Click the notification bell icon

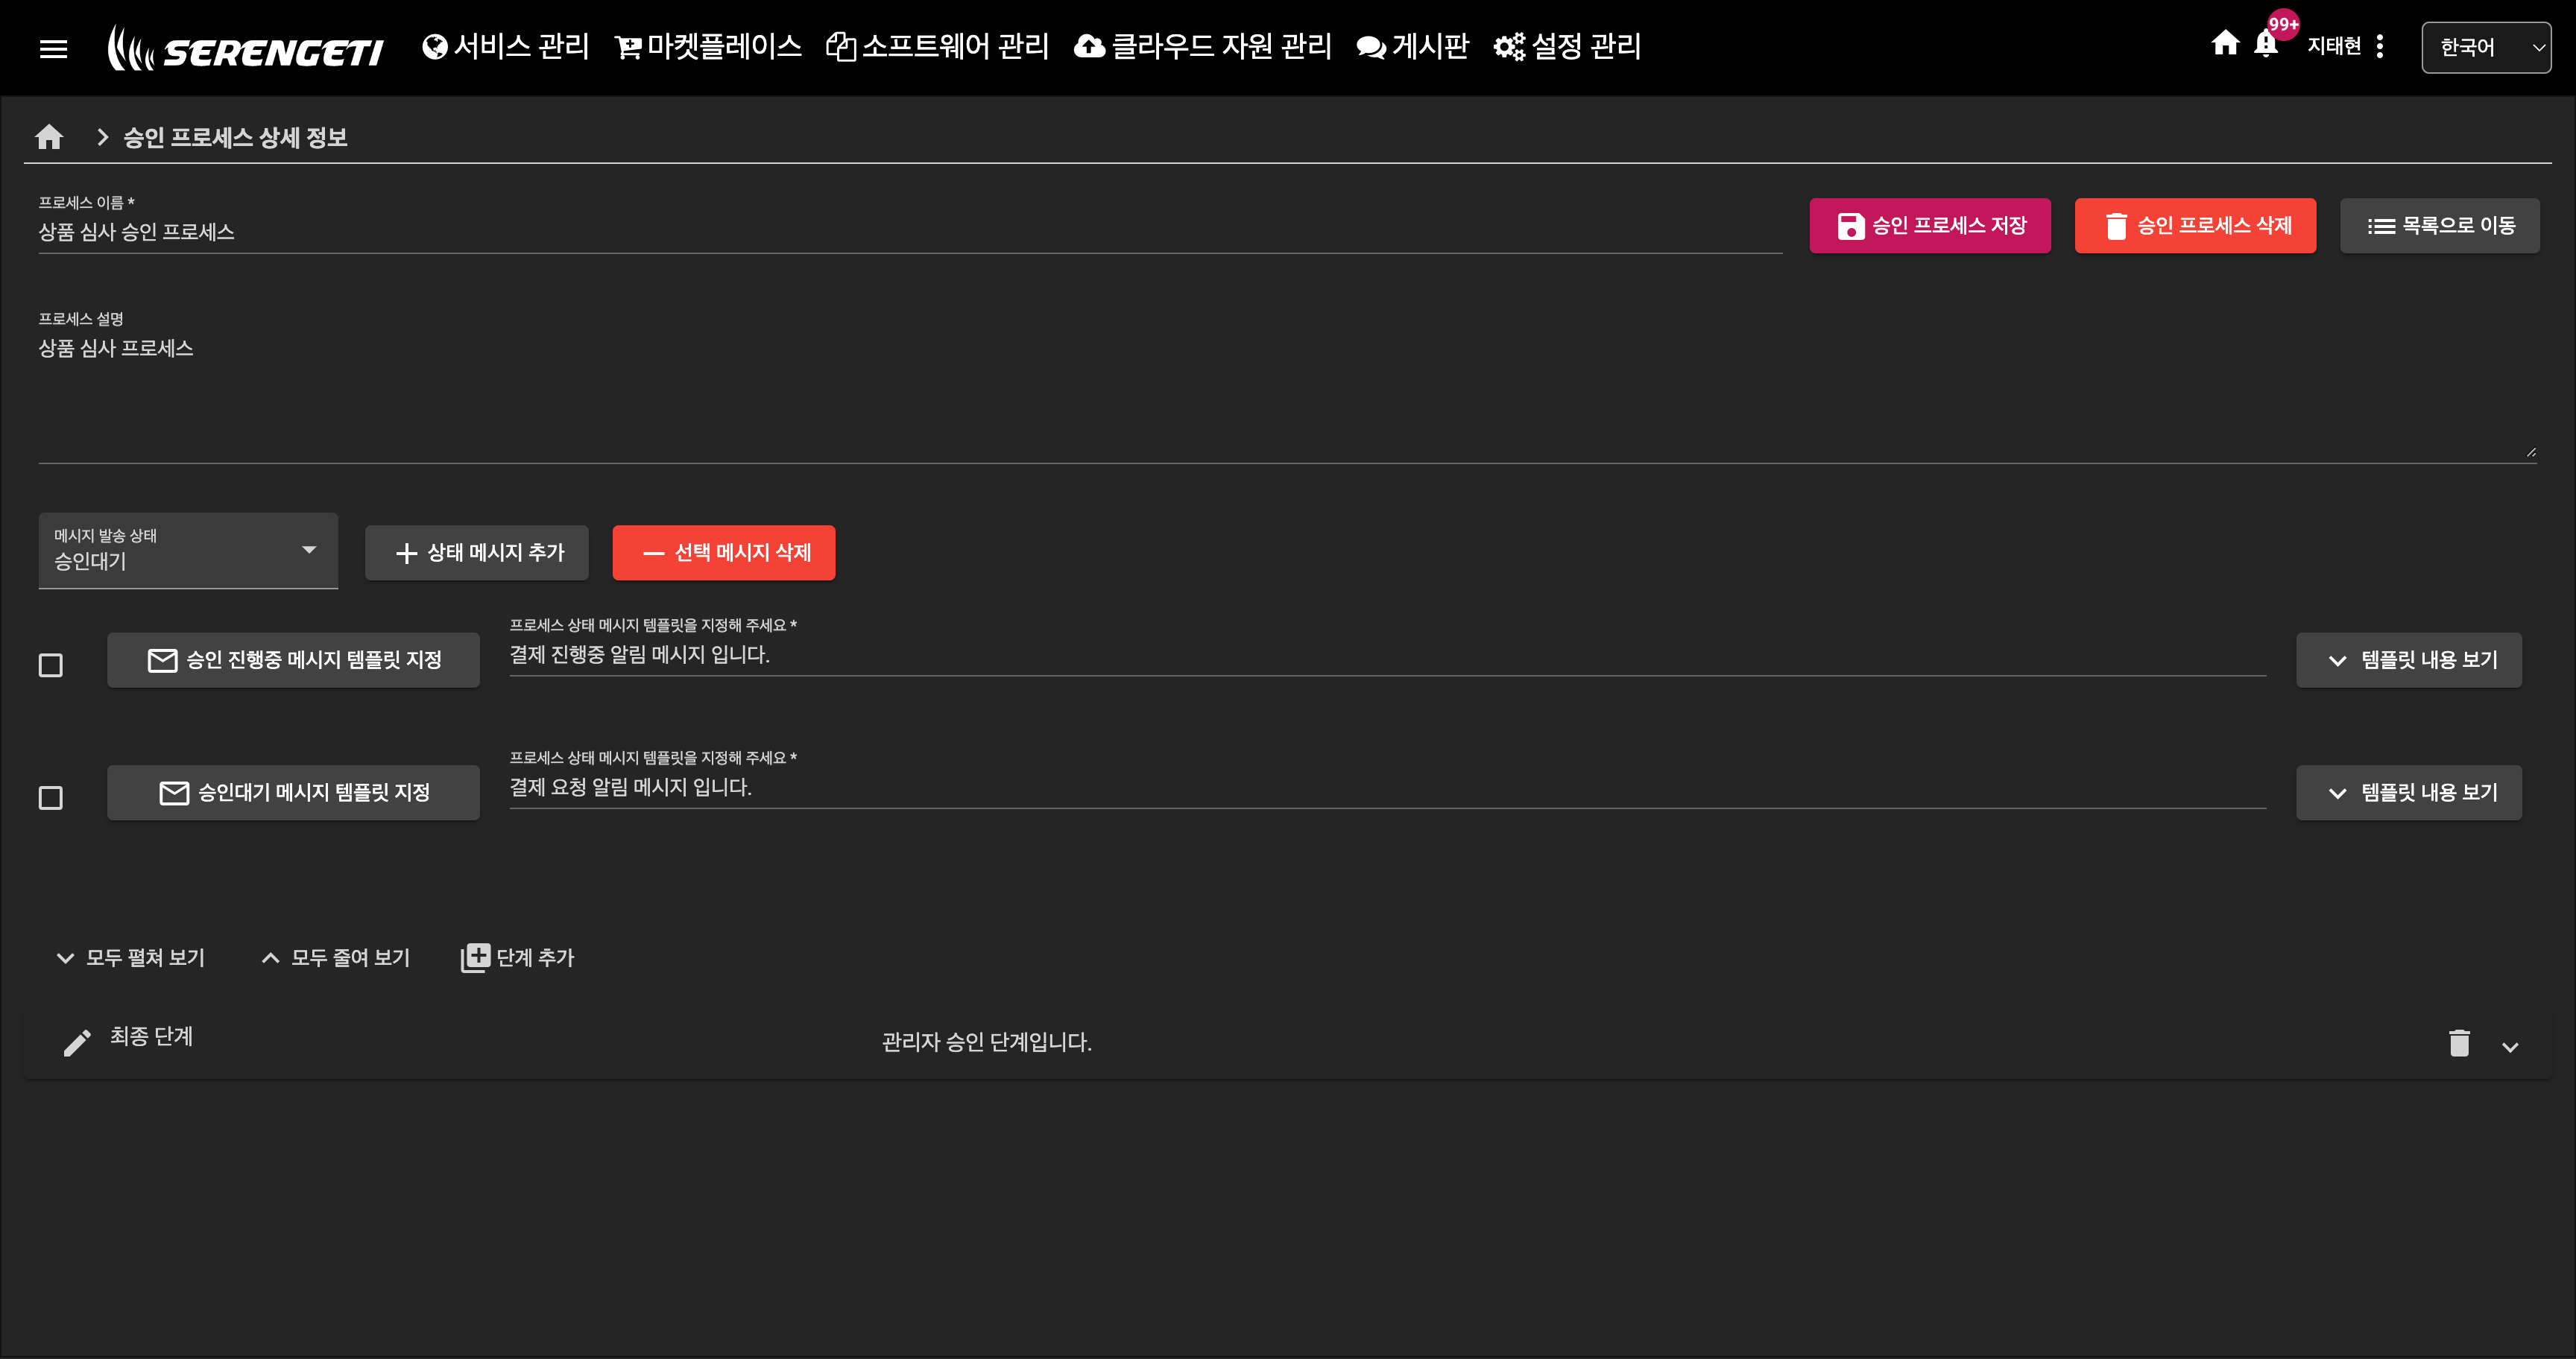pos(2266,44)
